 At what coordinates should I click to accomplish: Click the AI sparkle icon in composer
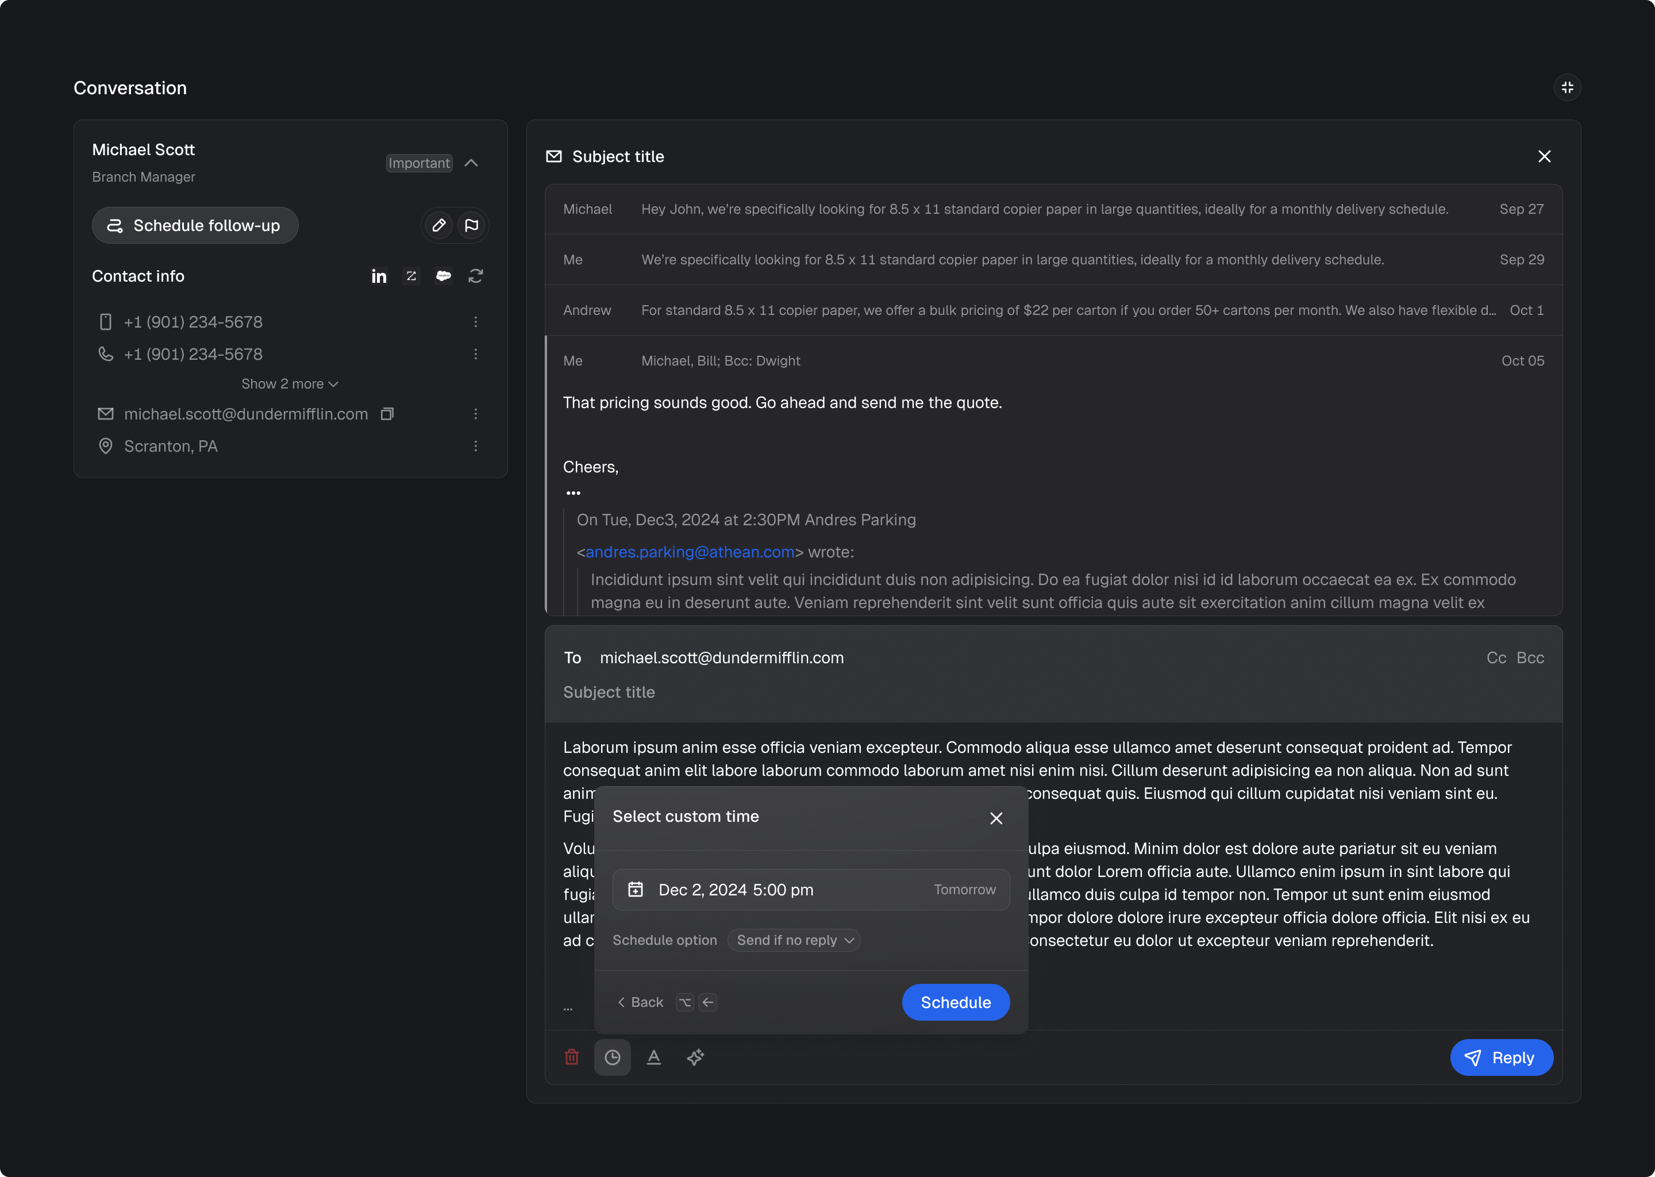click(x=696, y=1057)
